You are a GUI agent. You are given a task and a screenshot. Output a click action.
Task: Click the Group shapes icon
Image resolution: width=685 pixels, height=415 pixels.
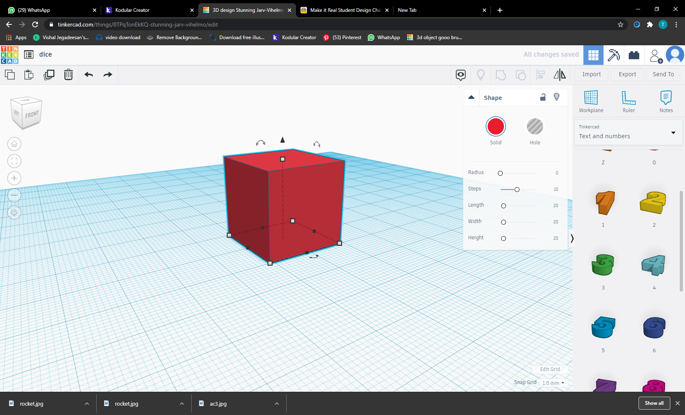[x=501, y=75]
